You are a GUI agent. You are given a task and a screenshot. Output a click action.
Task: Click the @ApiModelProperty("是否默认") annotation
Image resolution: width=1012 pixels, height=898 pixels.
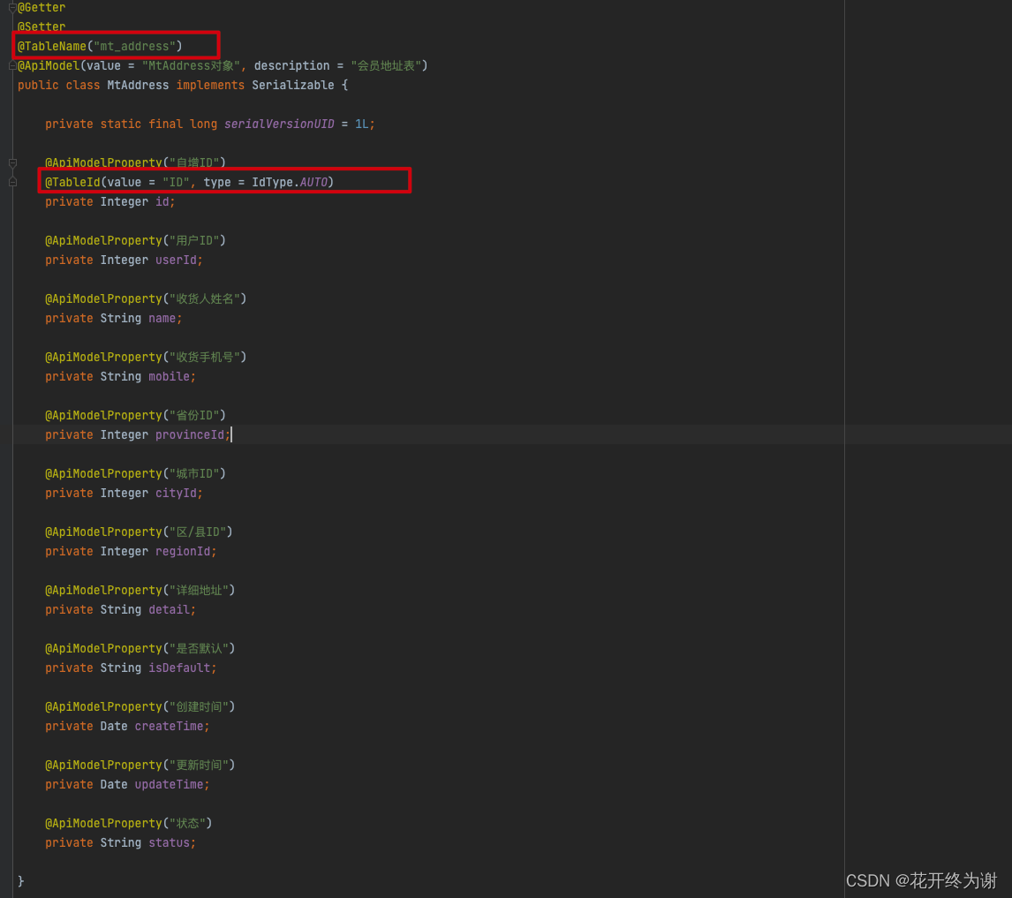(x=140, y=648)
